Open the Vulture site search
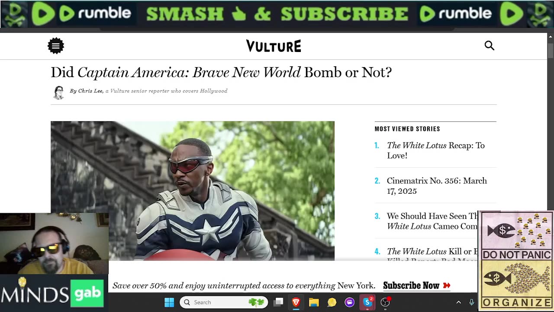 pyautogui.click(x=489, y=45)
